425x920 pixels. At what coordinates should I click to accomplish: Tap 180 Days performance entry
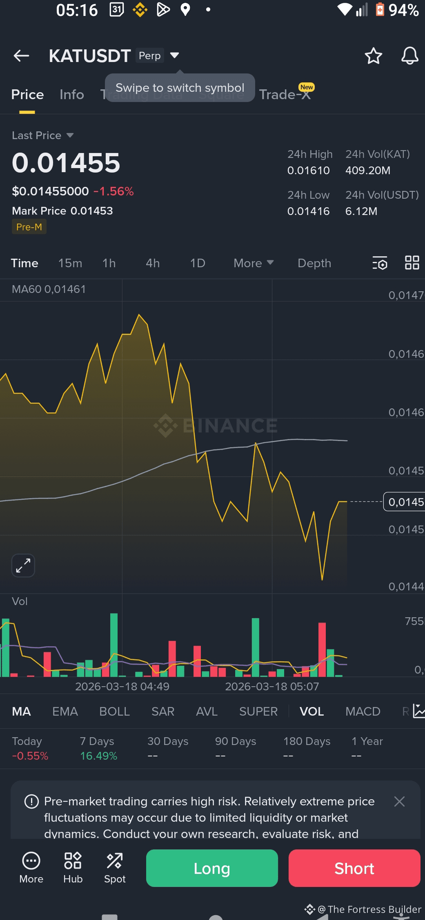point(307,748)
